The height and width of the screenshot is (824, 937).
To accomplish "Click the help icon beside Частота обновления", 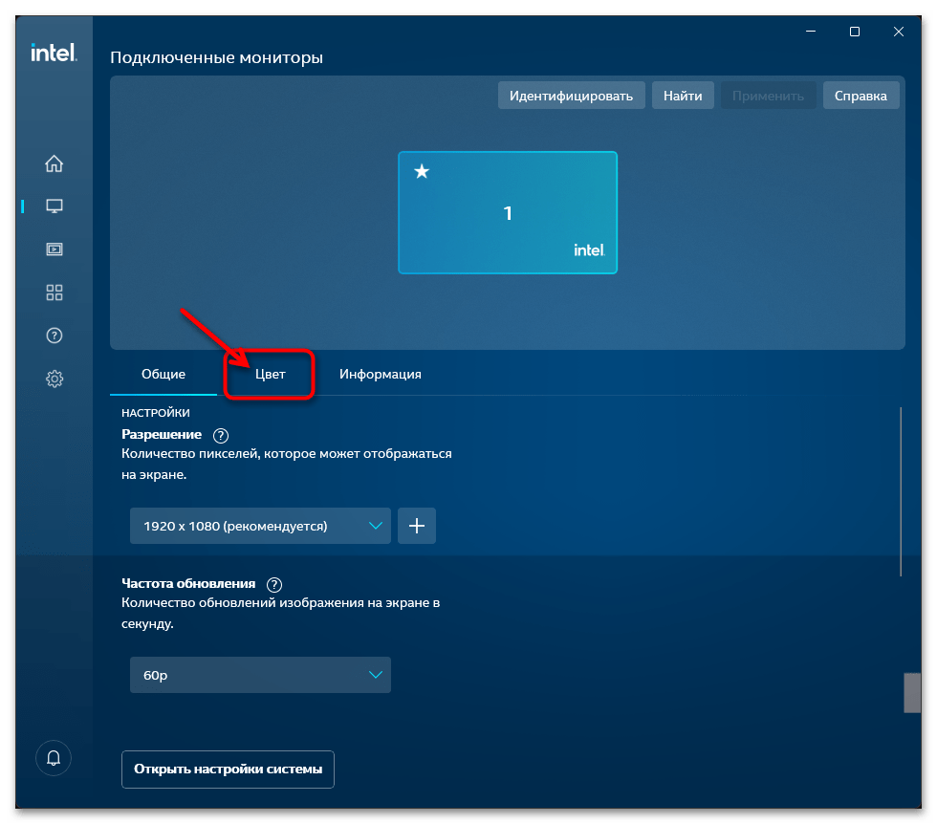I will [274, 584].
